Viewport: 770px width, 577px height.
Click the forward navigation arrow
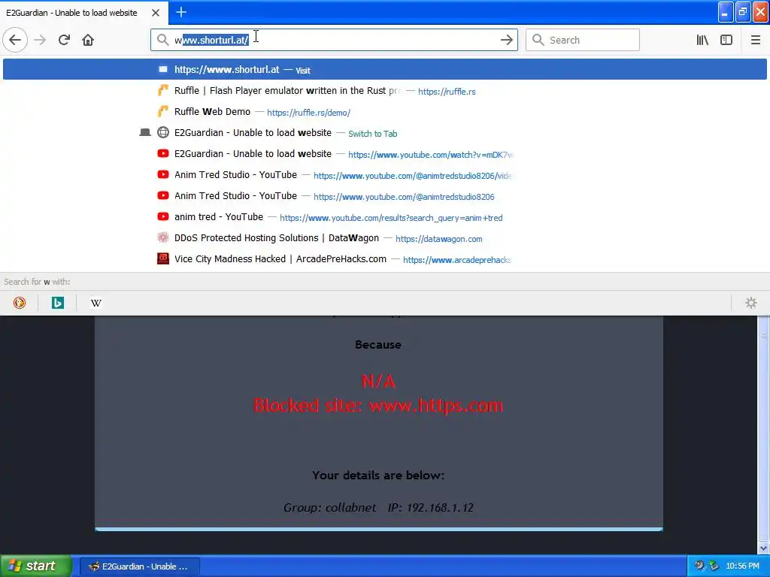coord(40,40)
